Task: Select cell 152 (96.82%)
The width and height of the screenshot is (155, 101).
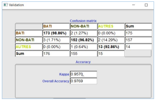Action: [x=83, y=40]
